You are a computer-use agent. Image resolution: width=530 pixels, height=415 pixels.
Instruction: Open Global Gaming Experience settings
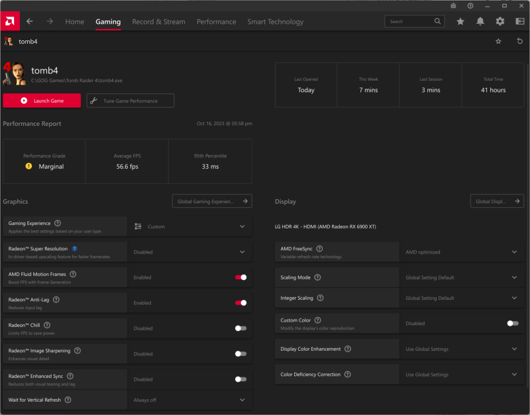pyautogui.click(x=212, y=201)
